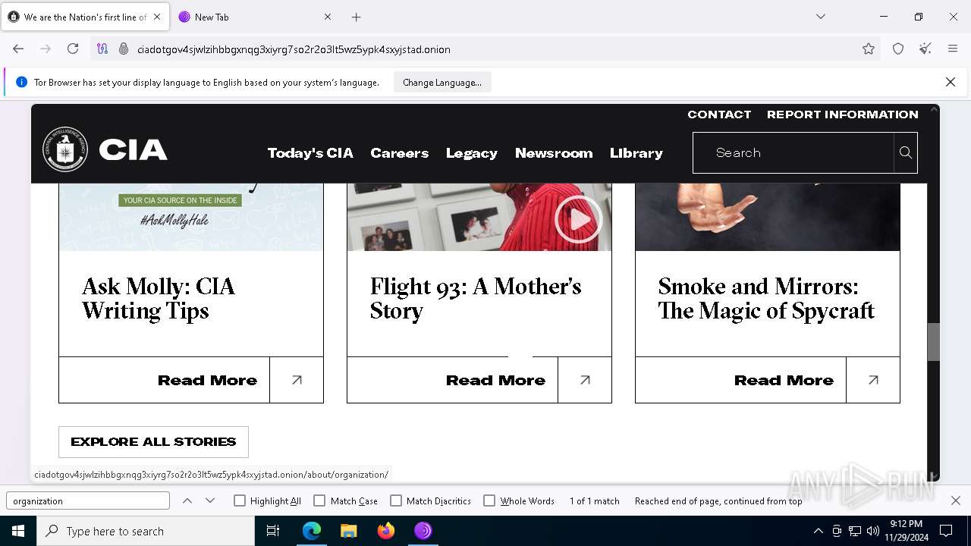Toggle Match Diacritics checkbox

(x=396, y=500)
